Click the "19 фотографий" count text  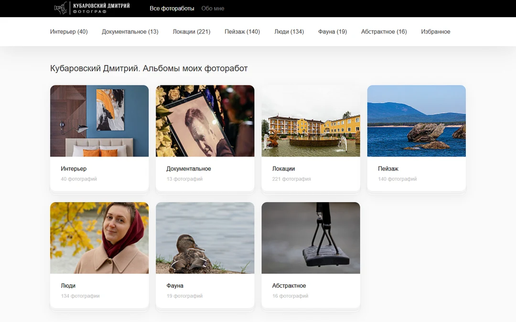184,296
